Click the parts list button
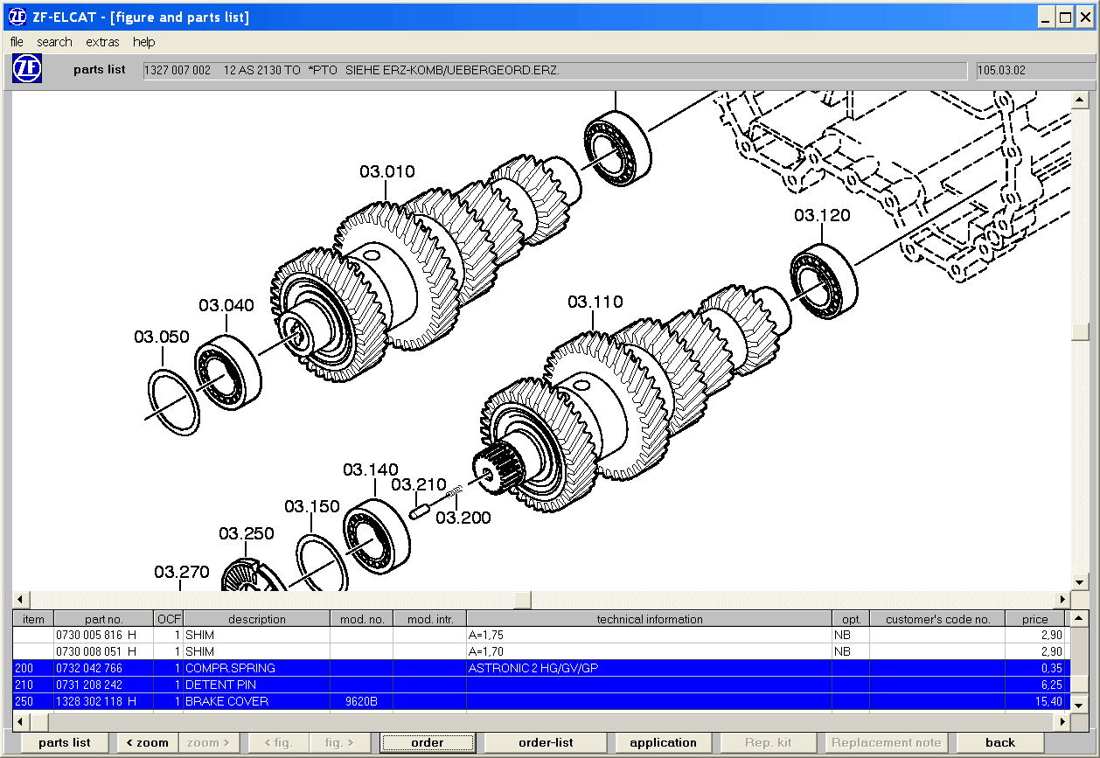 coord(65,743)
